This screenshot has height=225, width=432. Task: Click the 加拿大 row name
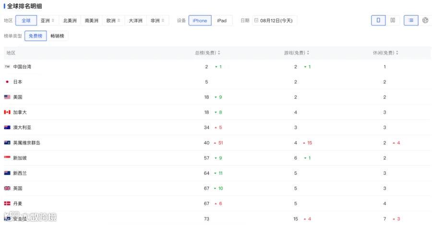(20, 112)
